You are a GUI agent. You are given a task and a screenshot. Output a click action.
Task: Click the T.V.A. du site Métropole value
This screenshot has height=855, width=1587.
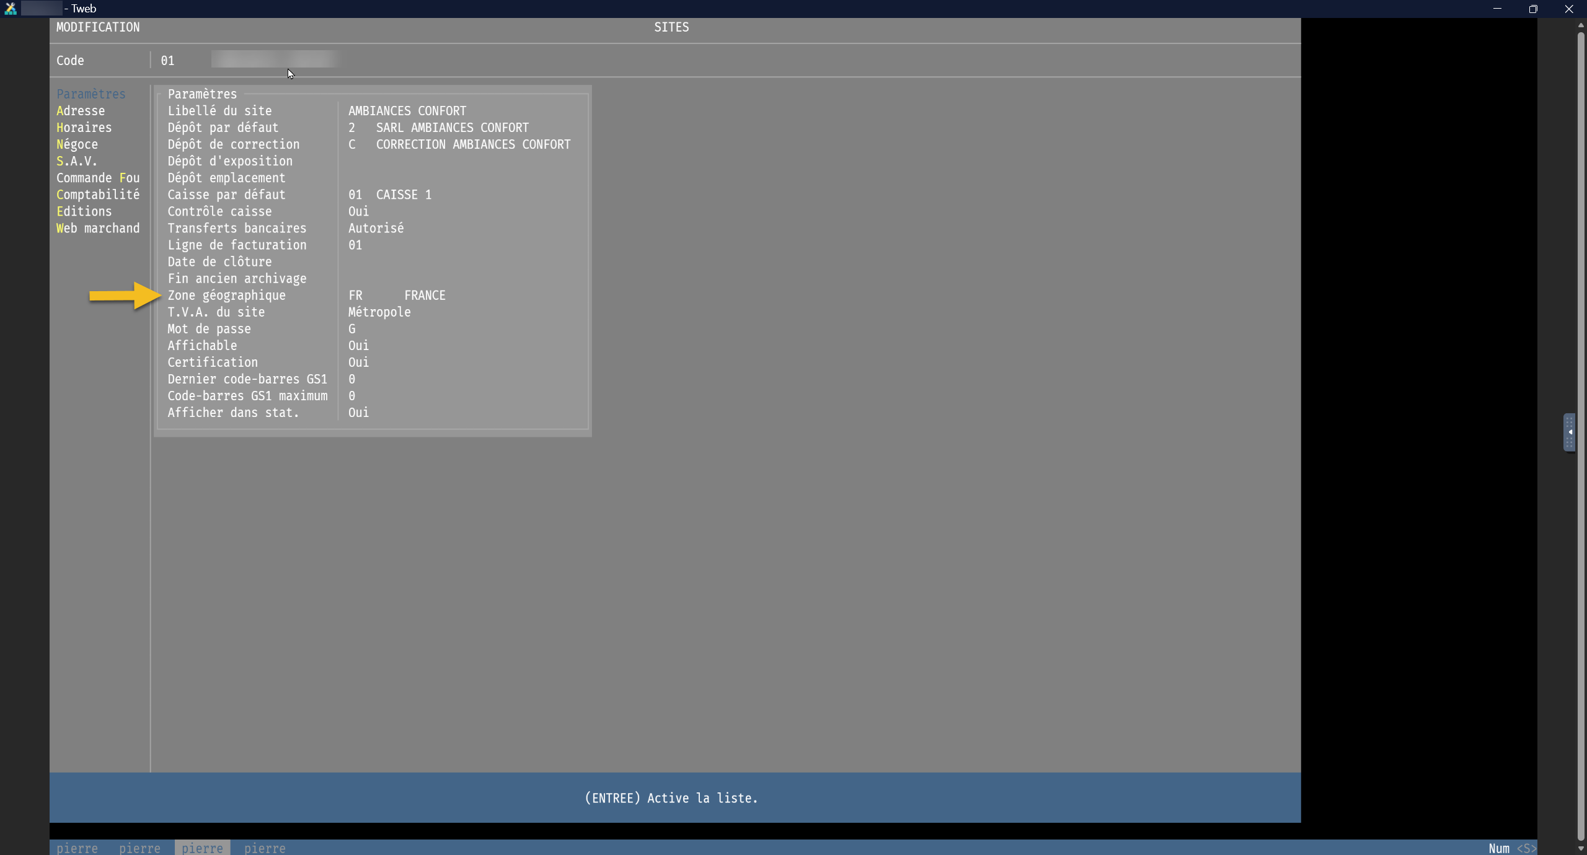pos(379,312)
